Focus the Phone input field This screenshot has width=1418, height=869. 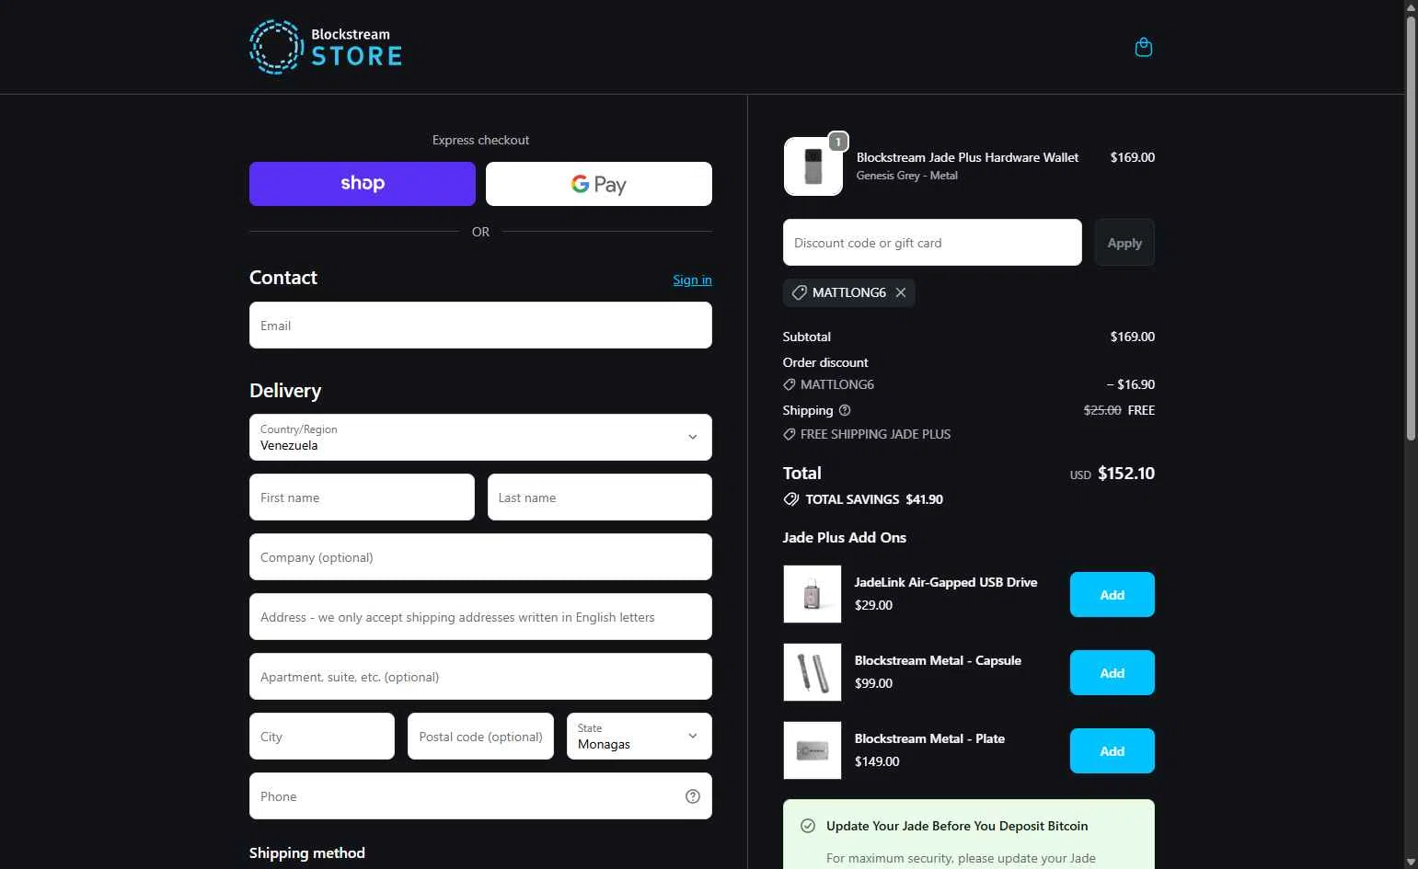point(480,796)
